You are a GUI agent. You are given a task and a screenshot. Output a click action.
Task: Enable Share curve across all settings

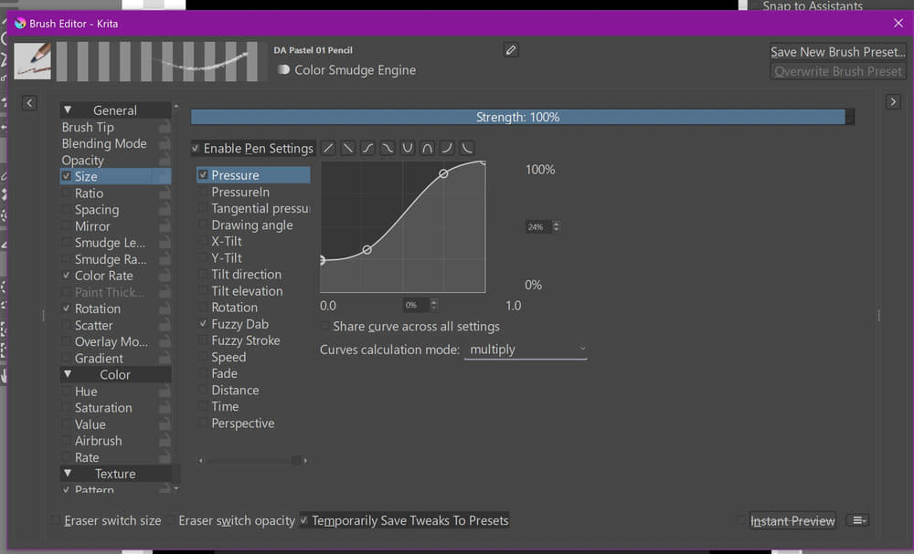click(x=325, y=327)
